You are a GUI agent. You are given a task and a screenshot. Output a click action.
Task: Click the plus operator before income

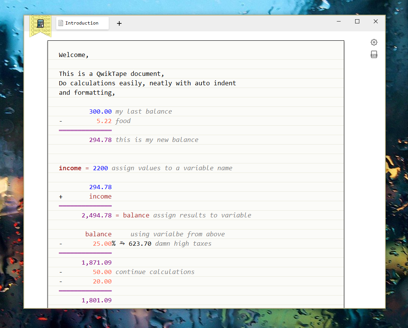click(61, 197)
